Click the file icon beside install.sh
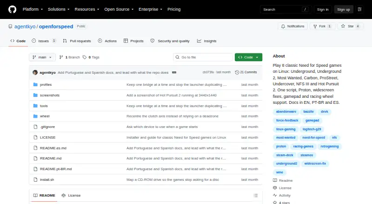Image resolution: width=372 pixels, height=204 pixels. point(35,179)
